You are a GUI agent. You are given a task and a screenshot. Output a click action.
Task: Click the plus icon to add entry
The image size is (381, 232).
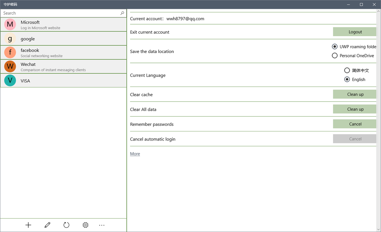point(28,225)
